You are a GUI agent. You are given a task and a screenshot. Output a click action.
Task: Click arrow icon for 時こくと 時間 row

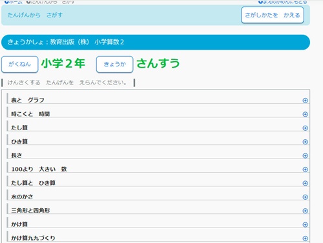[x=305, y=114]
